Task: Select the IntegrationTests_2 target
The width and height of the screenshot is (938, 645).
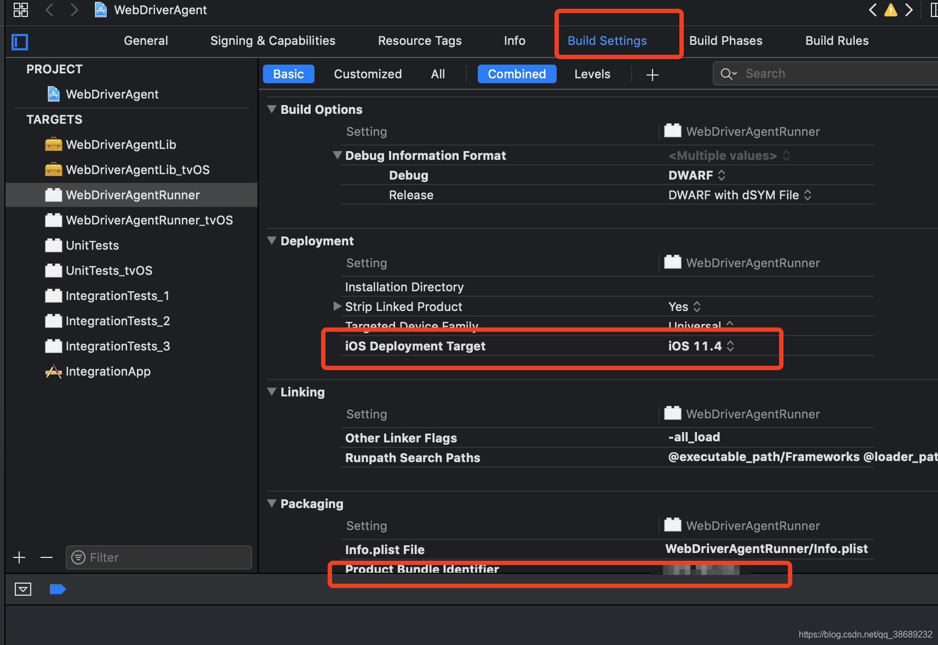Action: click(131, 321)
